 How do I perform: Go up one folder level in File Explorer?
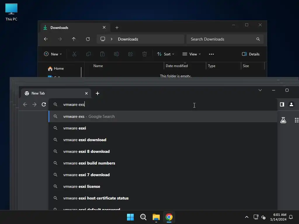(x=74, y=39)
